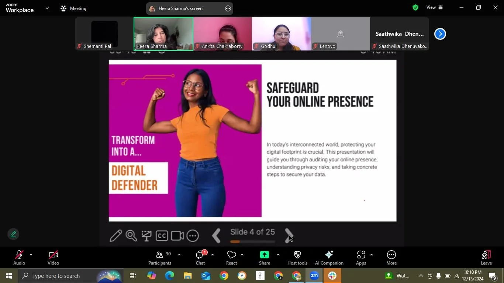The width and height of the screenshot is (504, 283).
Task: Turn on CC subtitles in slideshow toolbar
Action: point(162,236)
